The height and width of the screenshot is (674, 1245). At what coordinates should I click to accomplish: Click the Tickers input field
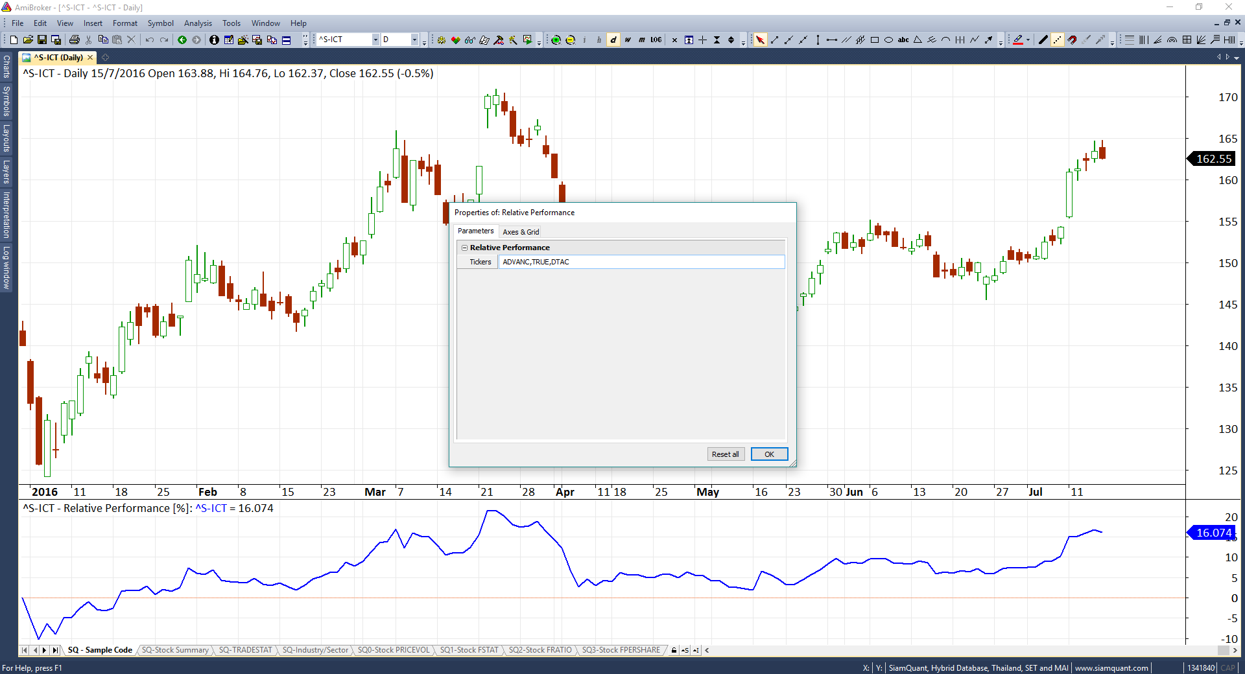pyautogui.click(x=641, y=262)
